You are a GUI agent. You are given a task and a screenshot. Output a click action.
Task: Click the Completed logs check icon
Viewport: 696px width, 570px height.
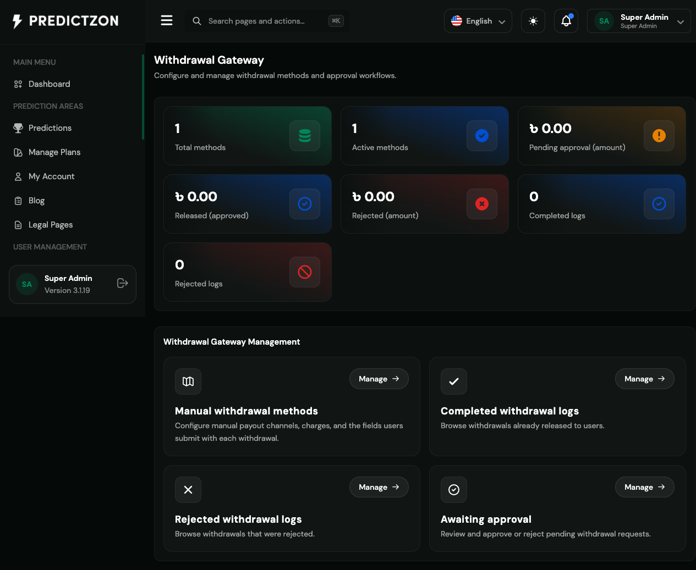pyautogui.click(x=659, y=204)
